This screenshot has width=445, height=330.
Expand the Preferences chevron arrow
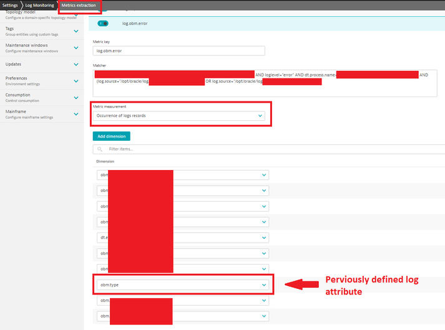coord(76,80)
